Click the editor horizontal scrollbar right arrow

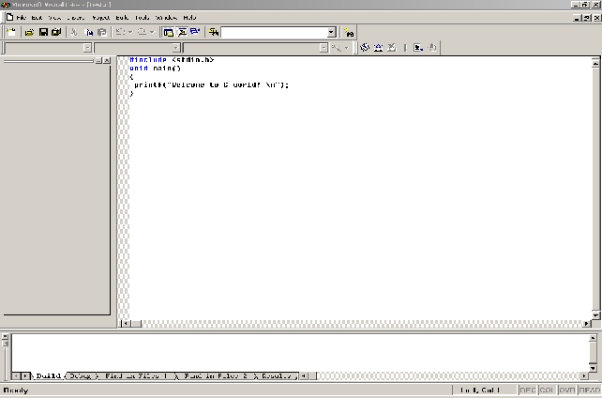click(587, 324)
